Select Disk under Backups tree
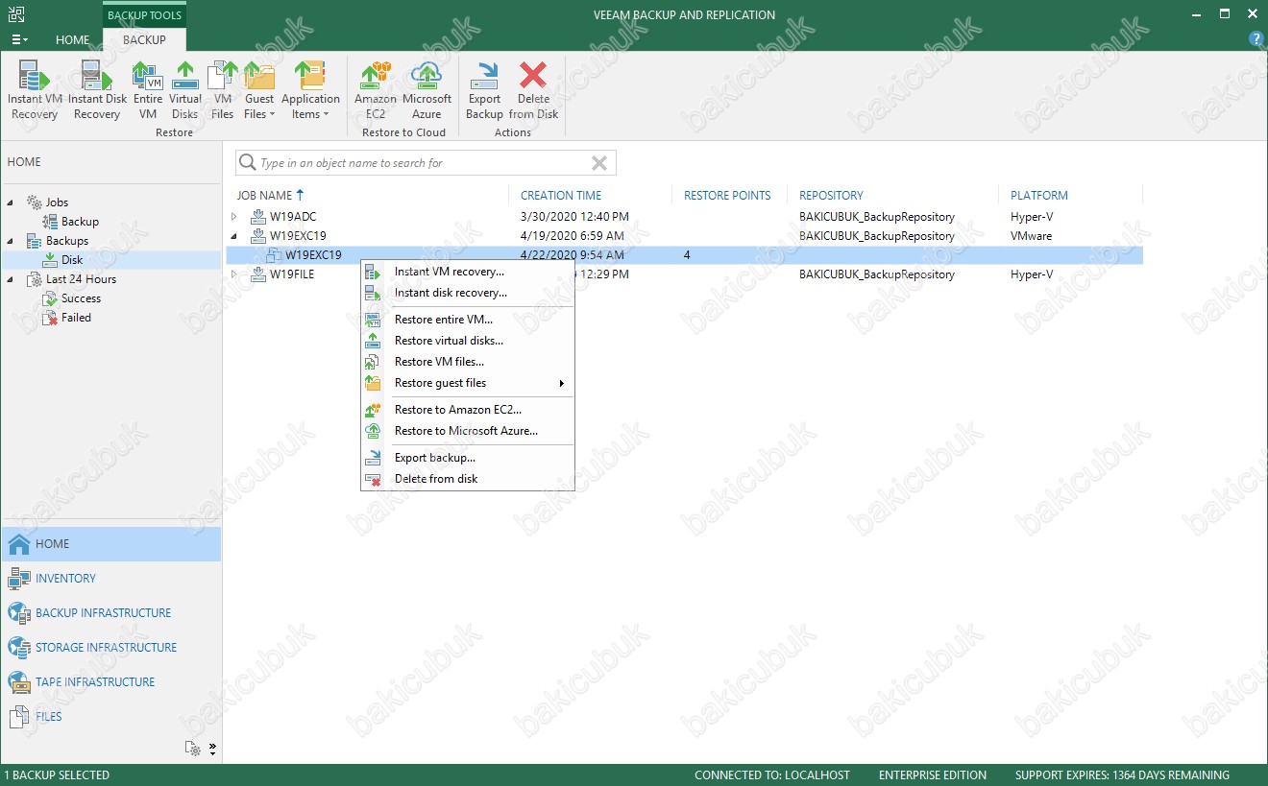The image size is (1268, 786). coord(72,260)
